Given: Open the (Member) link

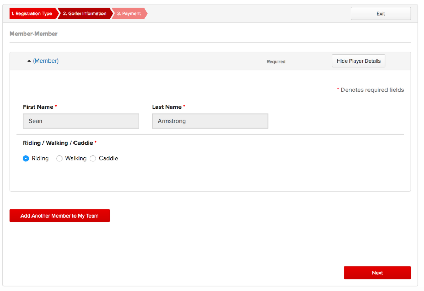Looking at the screenshot, I should click(46, 61).
